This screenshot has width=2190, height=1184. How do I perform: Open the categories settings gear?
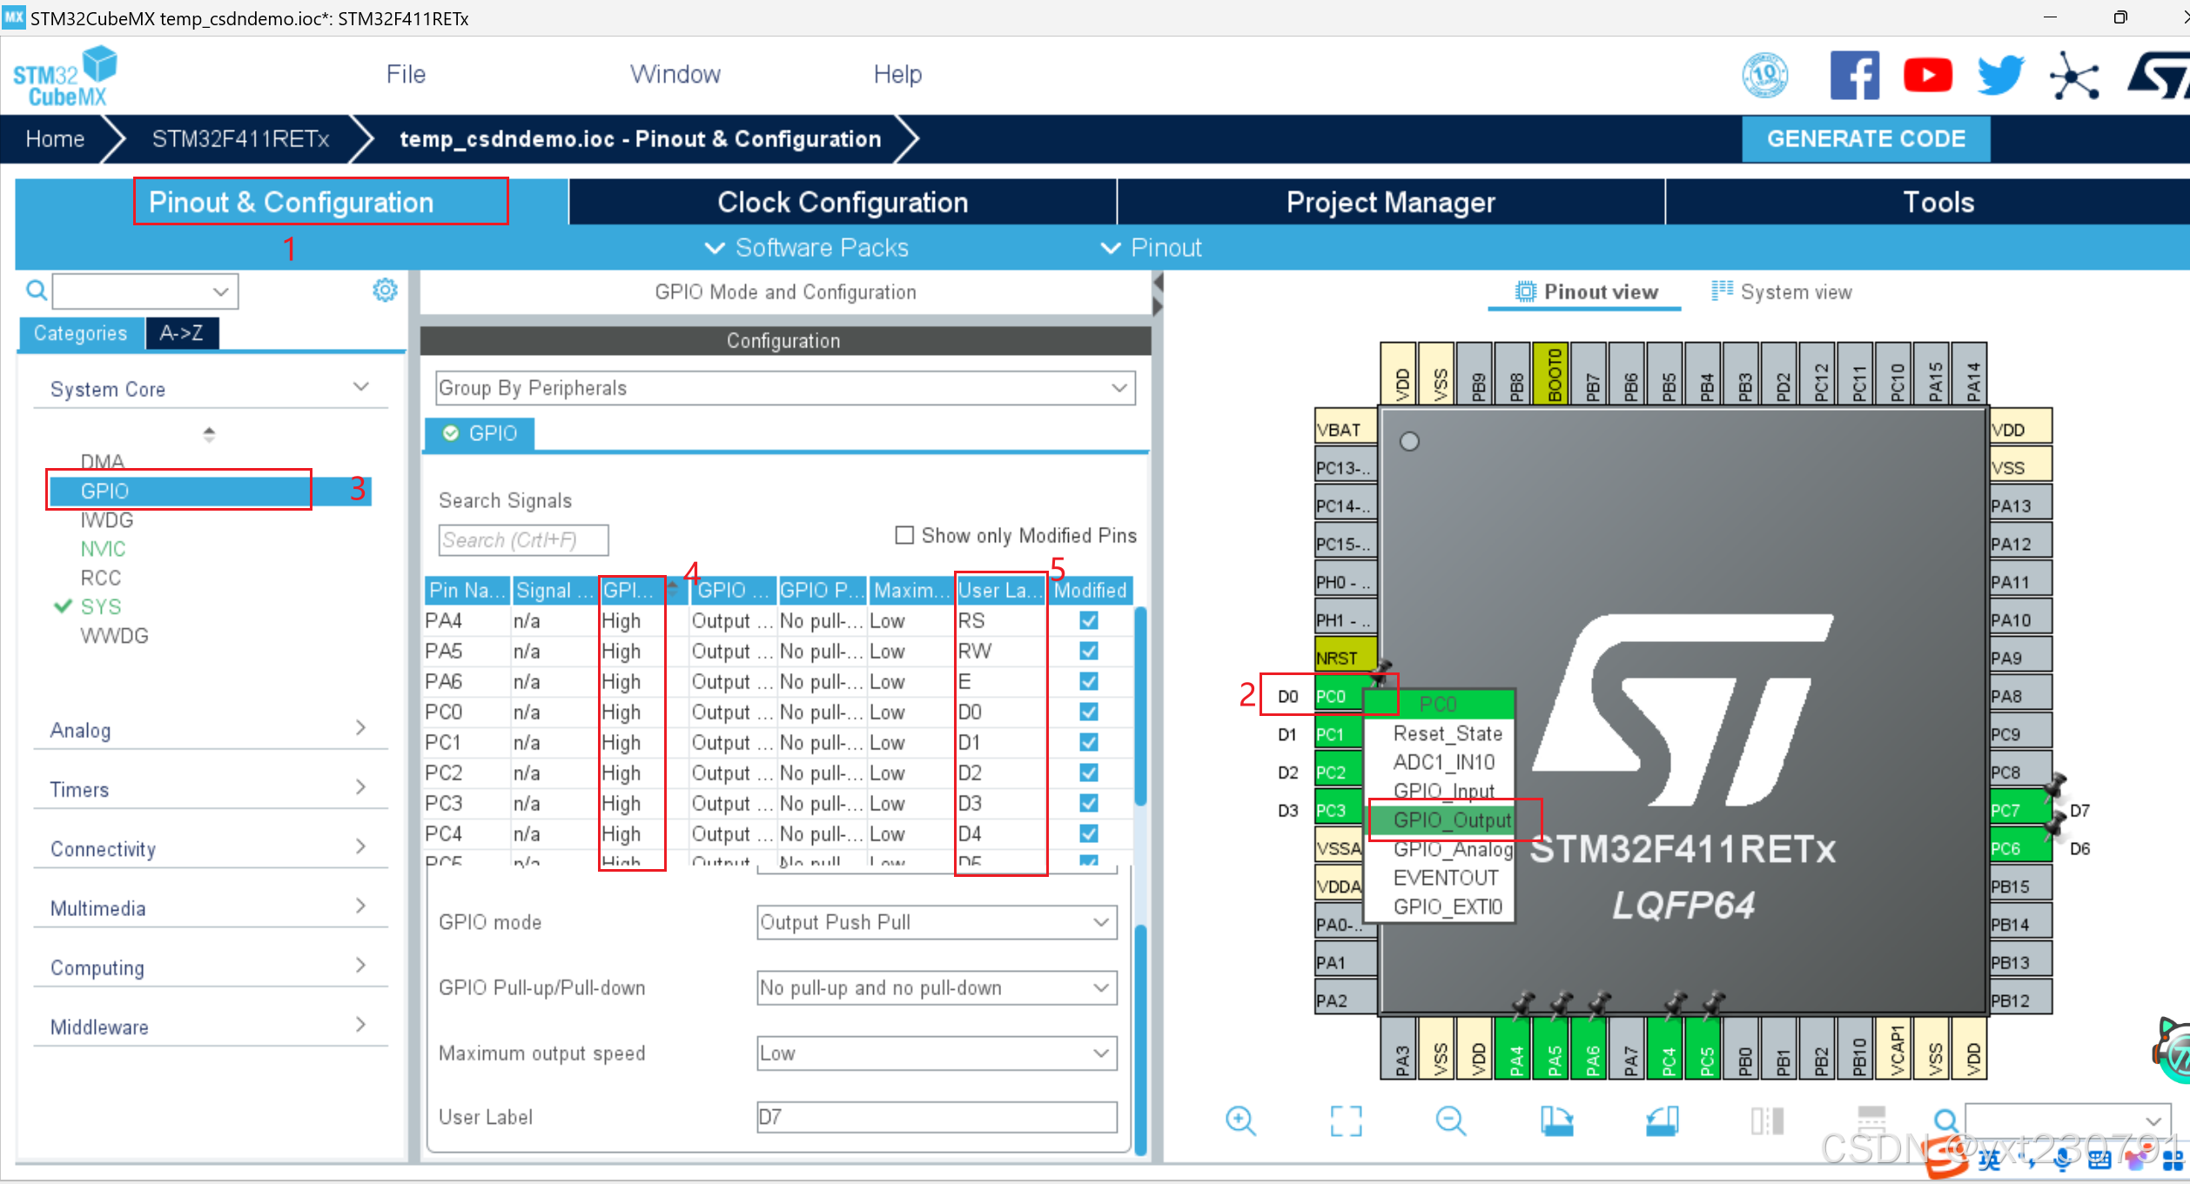[385, 290]
